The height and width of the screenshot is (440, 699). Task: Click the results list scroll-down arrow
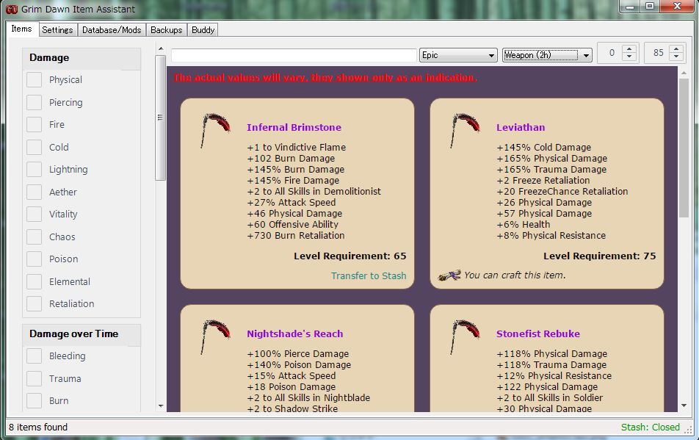pyautogui.click(x=684, y=405)
